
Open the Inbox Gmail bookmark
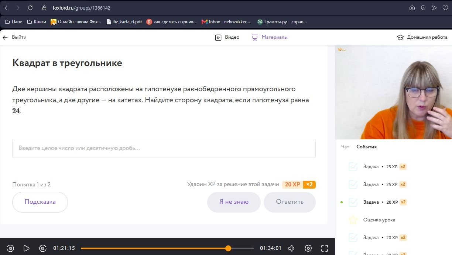click(x=226, y=22)
